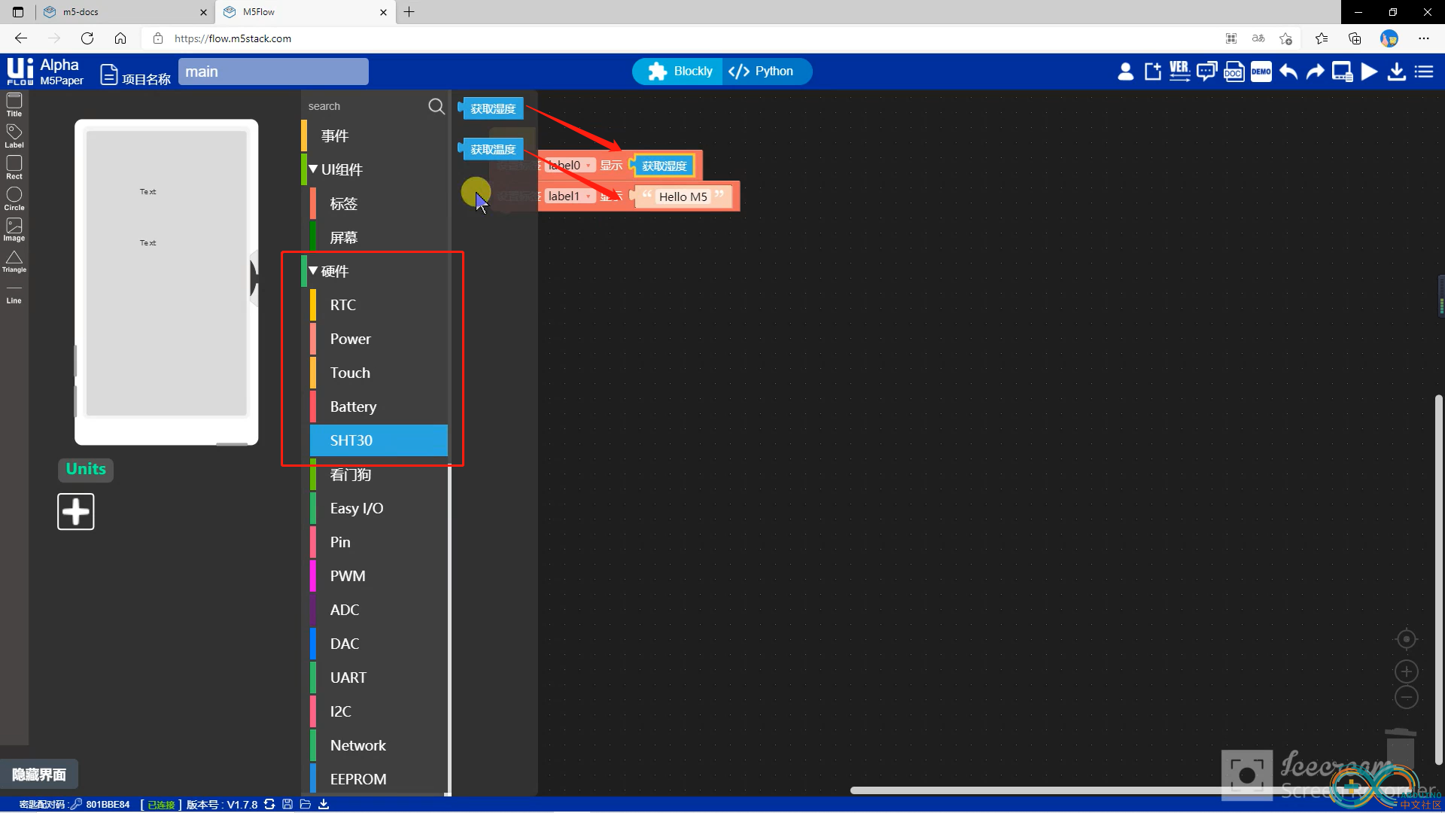Open the hamburger list menu
The image size is (1445, 813).
tap(1424, 72)
